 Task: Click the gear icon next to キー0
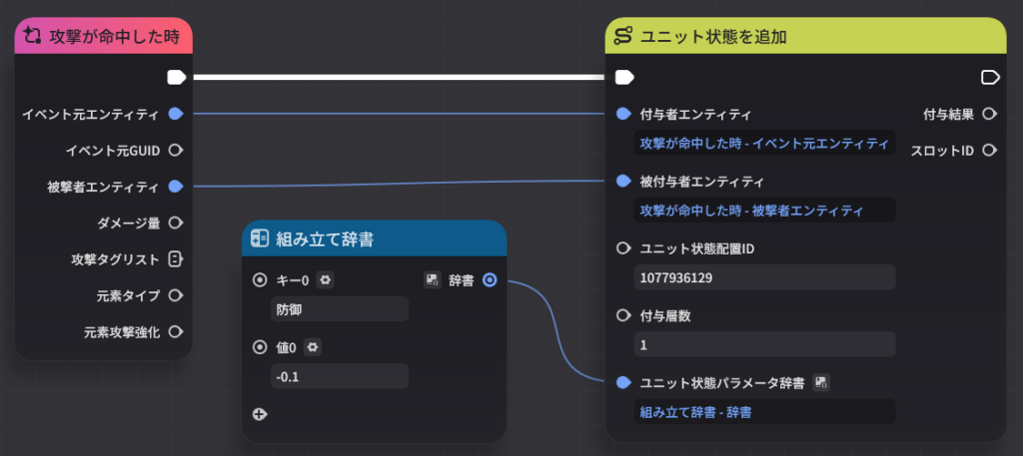click(326, 280)
